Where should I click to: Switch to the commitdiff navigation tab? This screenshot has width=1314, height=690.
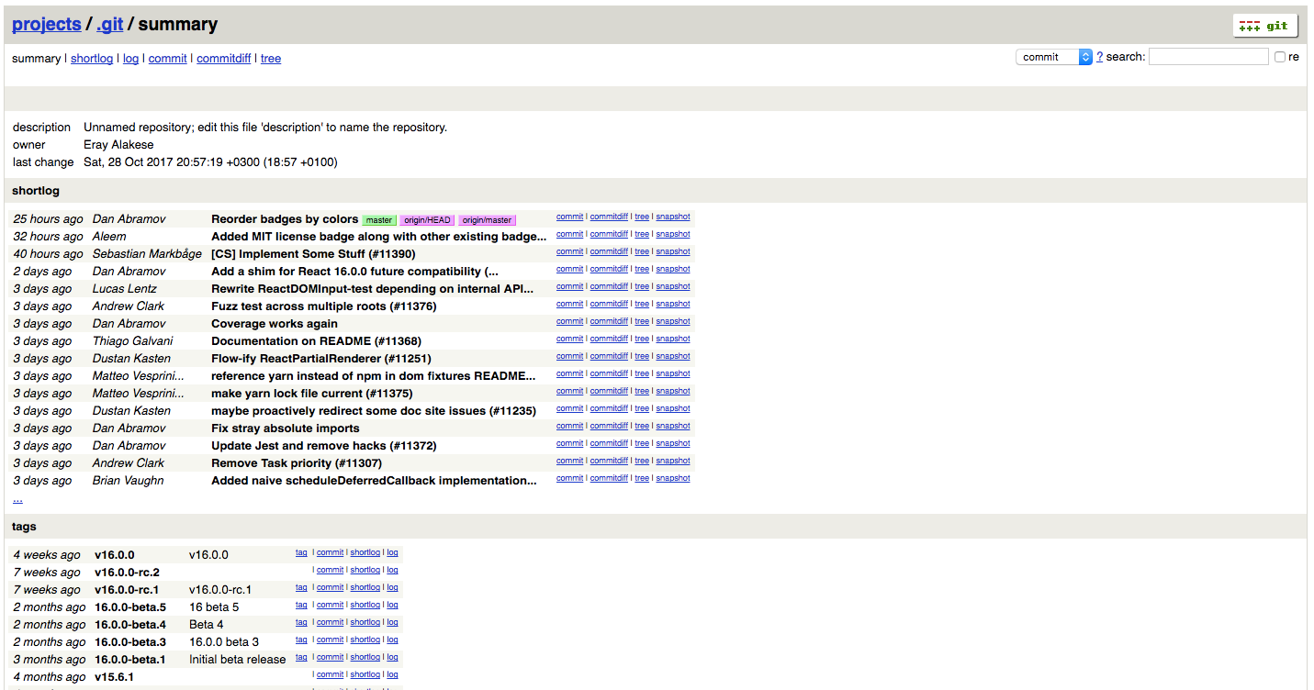[x=224, y=59]
